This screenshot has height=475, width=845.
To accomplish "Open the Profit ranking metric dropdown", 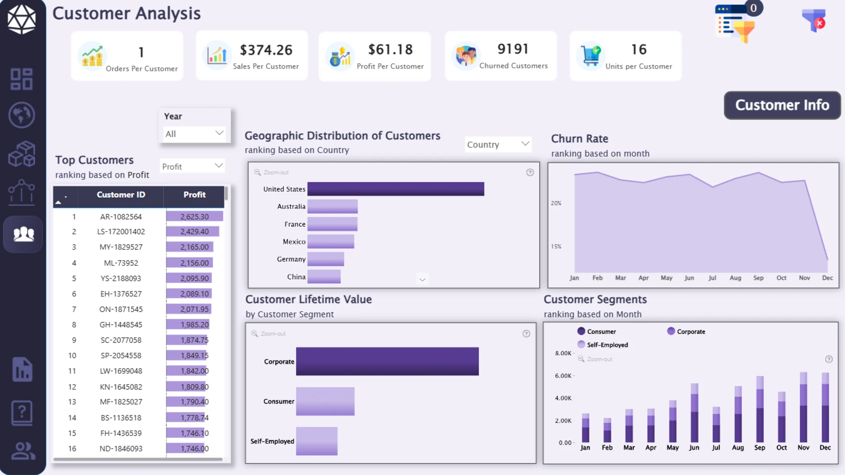I will pyautogui.click(x=192, y=166).
